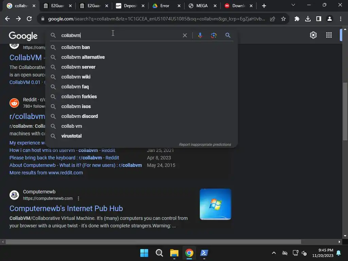Click 'Report inappropriate predictions'
Screen dimensions: 348x261
coord(205,144)
